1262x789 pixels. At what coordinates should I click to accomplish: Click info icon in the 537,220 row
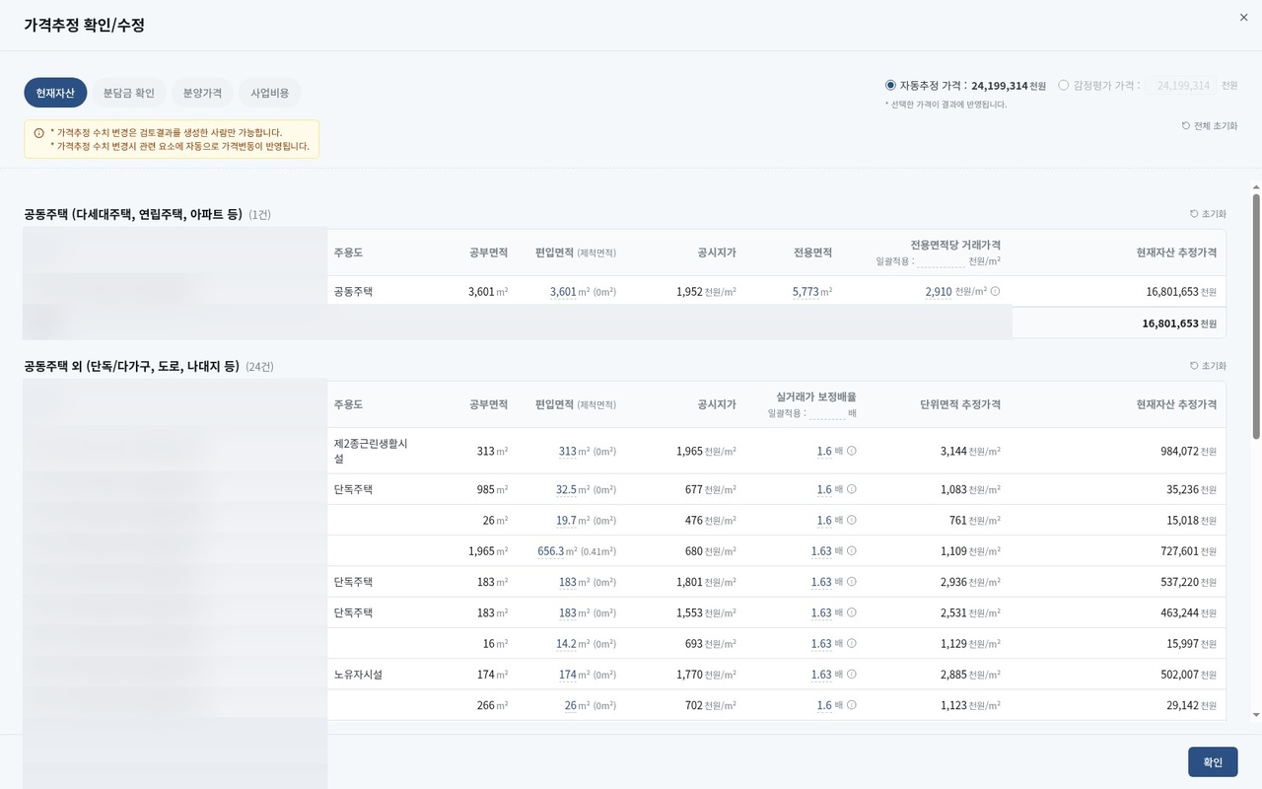[x=852, y=583]
